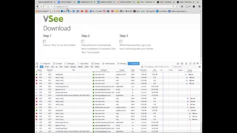
Task: Open the Crunchbase bookmark
Action: pos(162,11)
